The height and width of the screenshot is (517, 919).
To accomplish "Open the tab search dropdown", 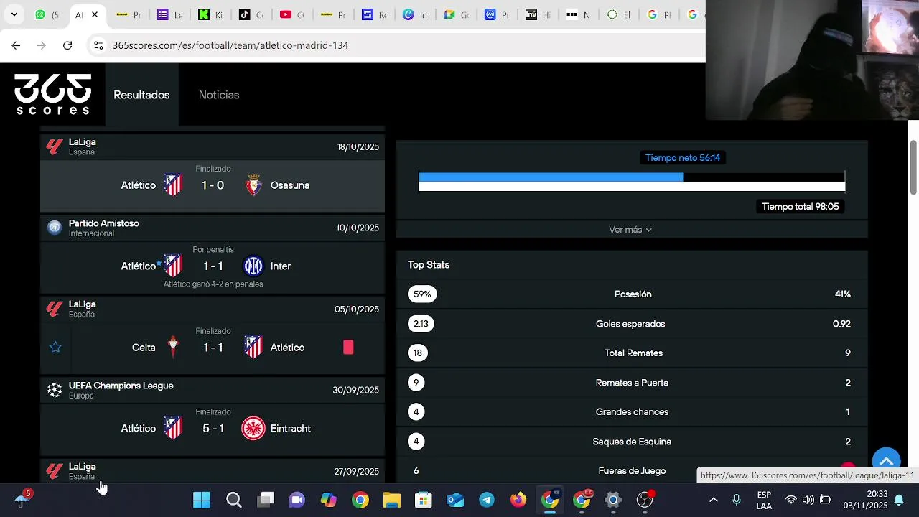I will (x=14, y=14).
